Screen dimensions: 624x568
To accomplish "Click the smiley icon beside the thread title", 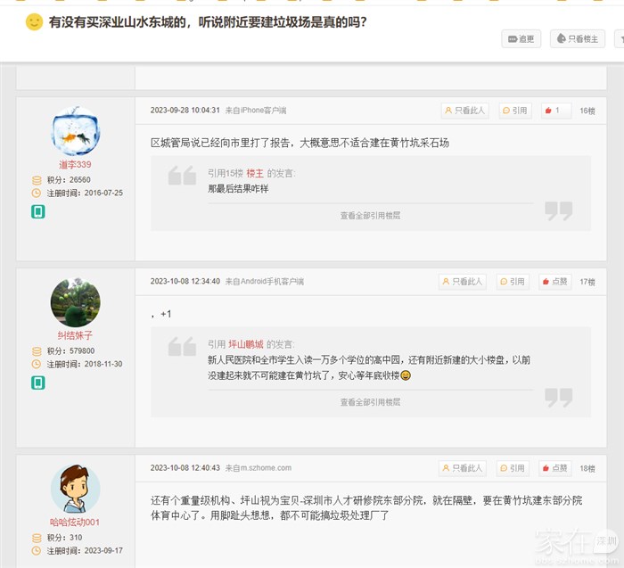I will tap(34, 22).
